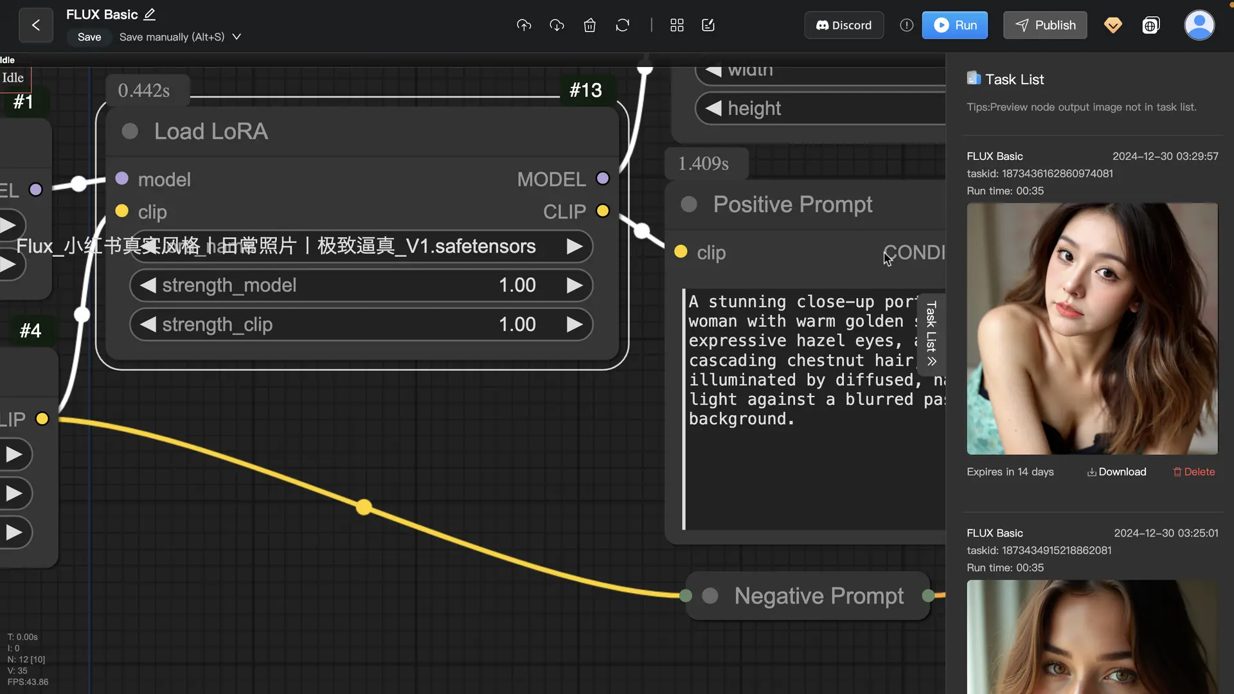Click the yellow clip wire midpoint dot
Viewport: 1234px width, 694px height.
tap(364, 507)
